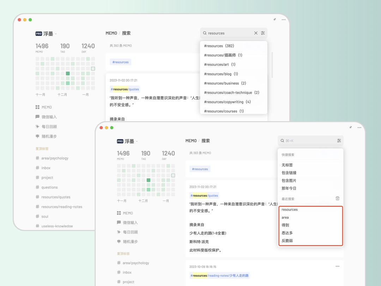Delete recent searches with the trash icon

point(338,198)
